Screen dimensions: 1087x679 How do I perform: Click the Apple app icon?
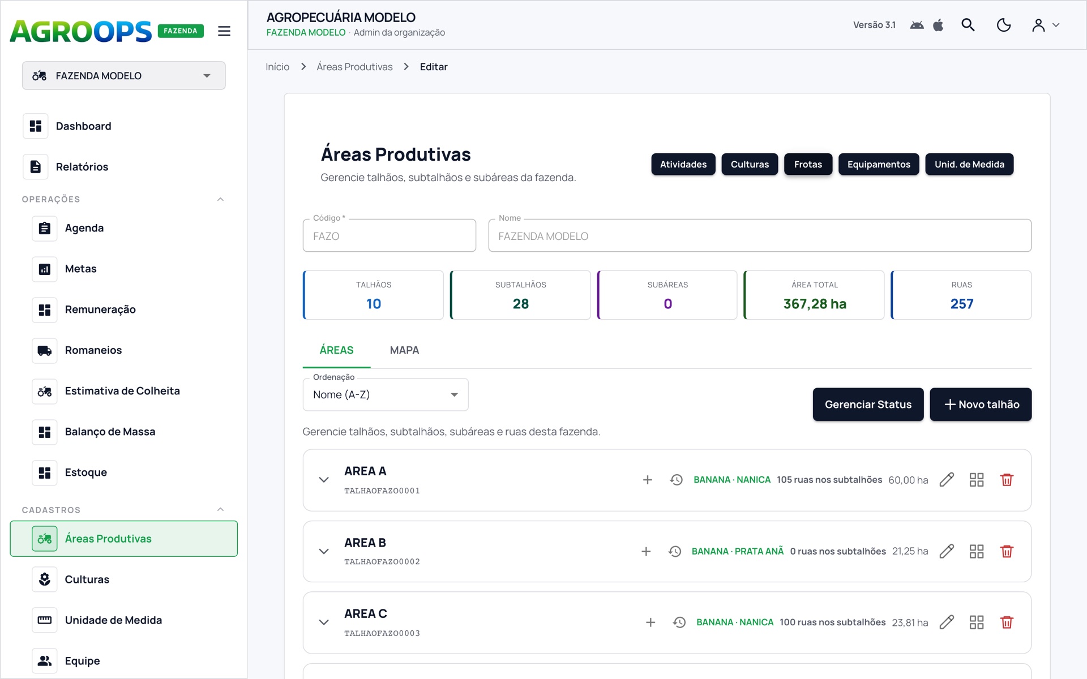(x=938, y=25)
